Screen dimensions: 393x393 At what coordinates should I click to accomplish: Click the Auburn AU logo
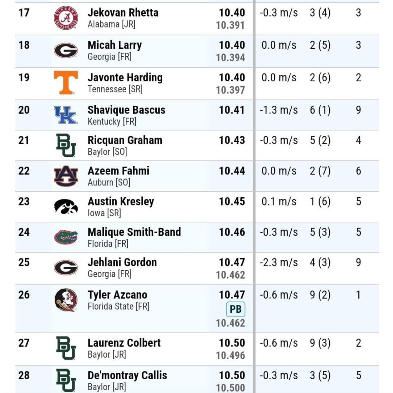(x=66, y=176)
